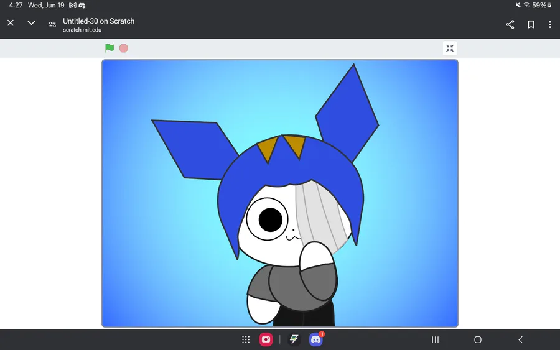
Task: Tap the date 'Wed, Jun 19'
Action: pos(46,6)
